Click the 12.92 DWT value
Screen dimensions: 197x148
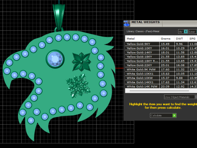tap(180, 86)
